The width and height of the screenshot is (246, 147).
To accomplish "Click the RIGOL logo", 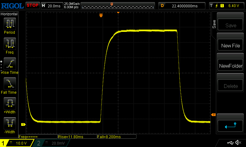I will (12, 6).
